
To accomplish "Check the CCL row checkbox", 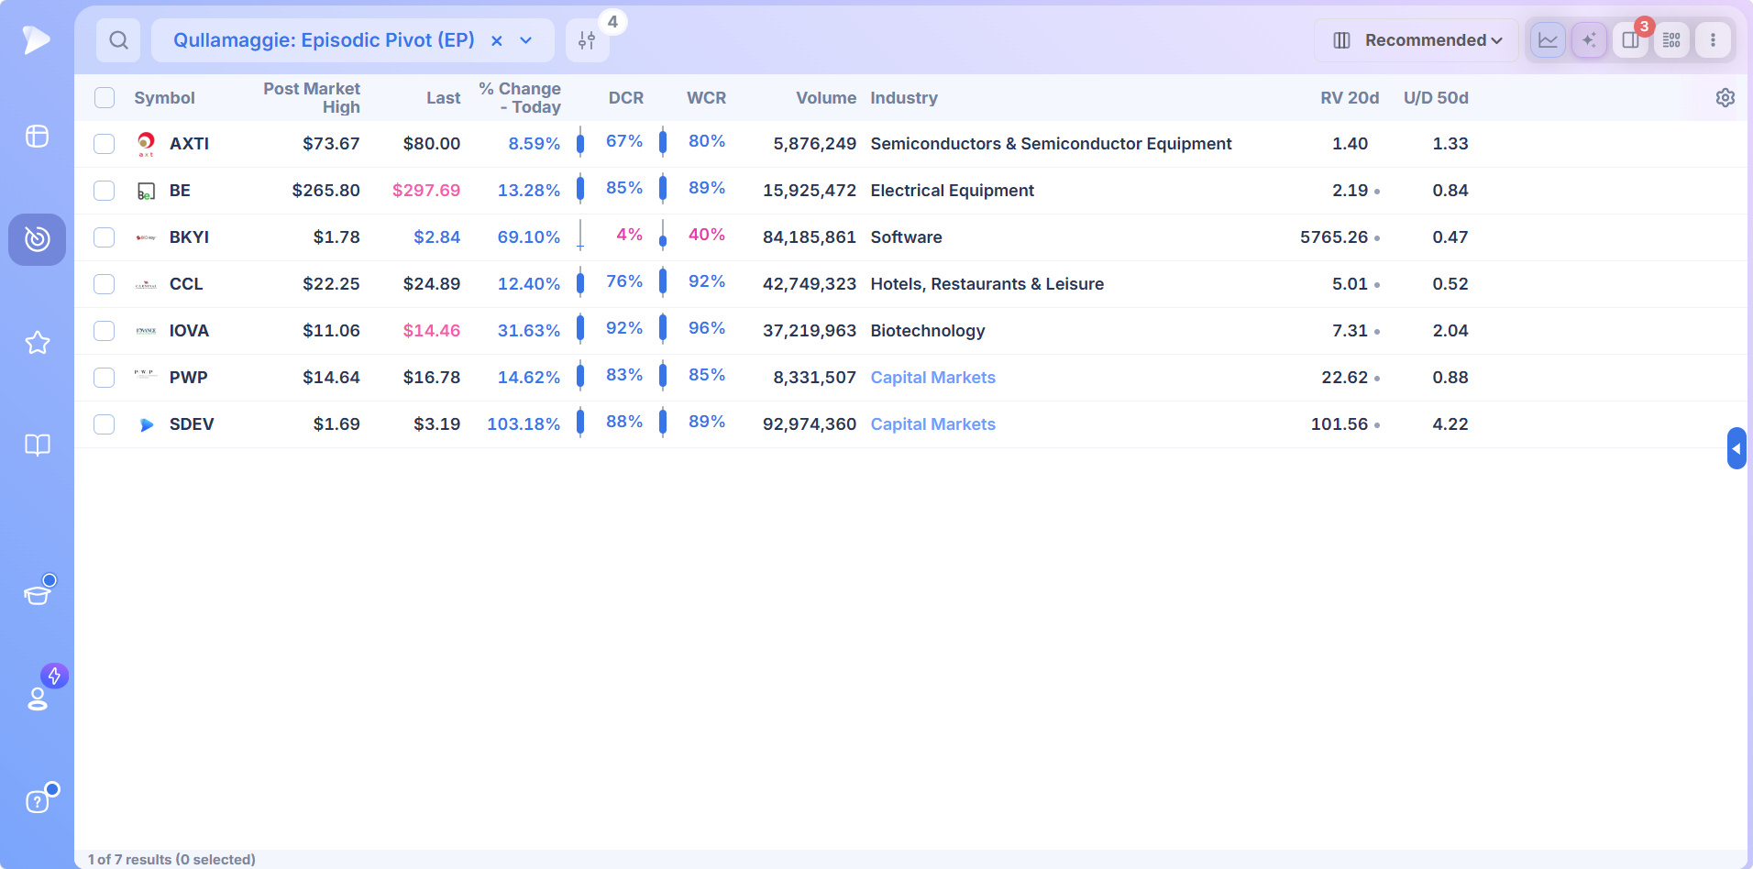I will point(105,284).
